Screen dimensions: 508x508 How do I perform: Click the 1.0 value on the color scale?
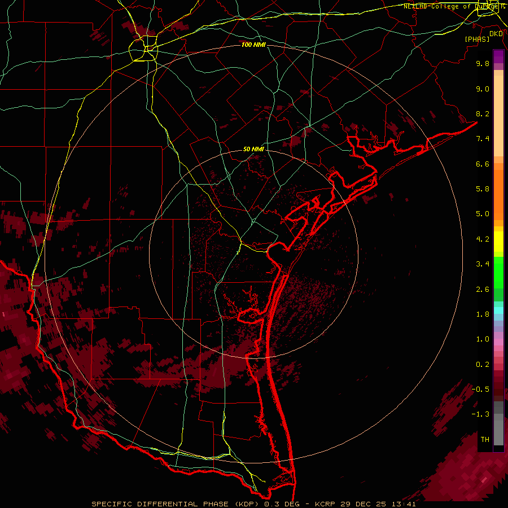click(x=483, y=339)
